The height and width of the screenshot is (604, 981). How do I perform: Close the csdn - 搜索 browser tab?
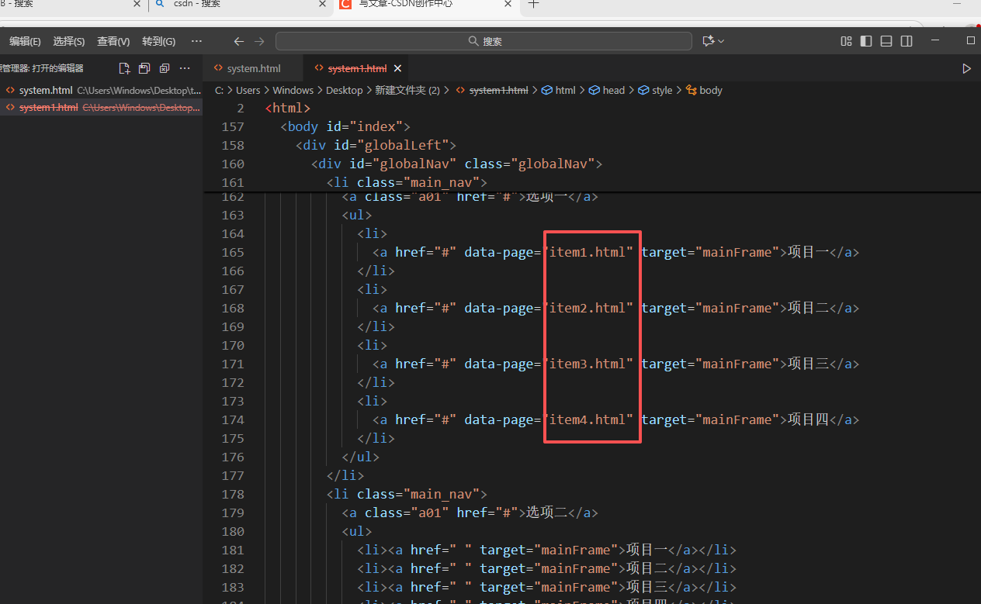click(323, 4)
